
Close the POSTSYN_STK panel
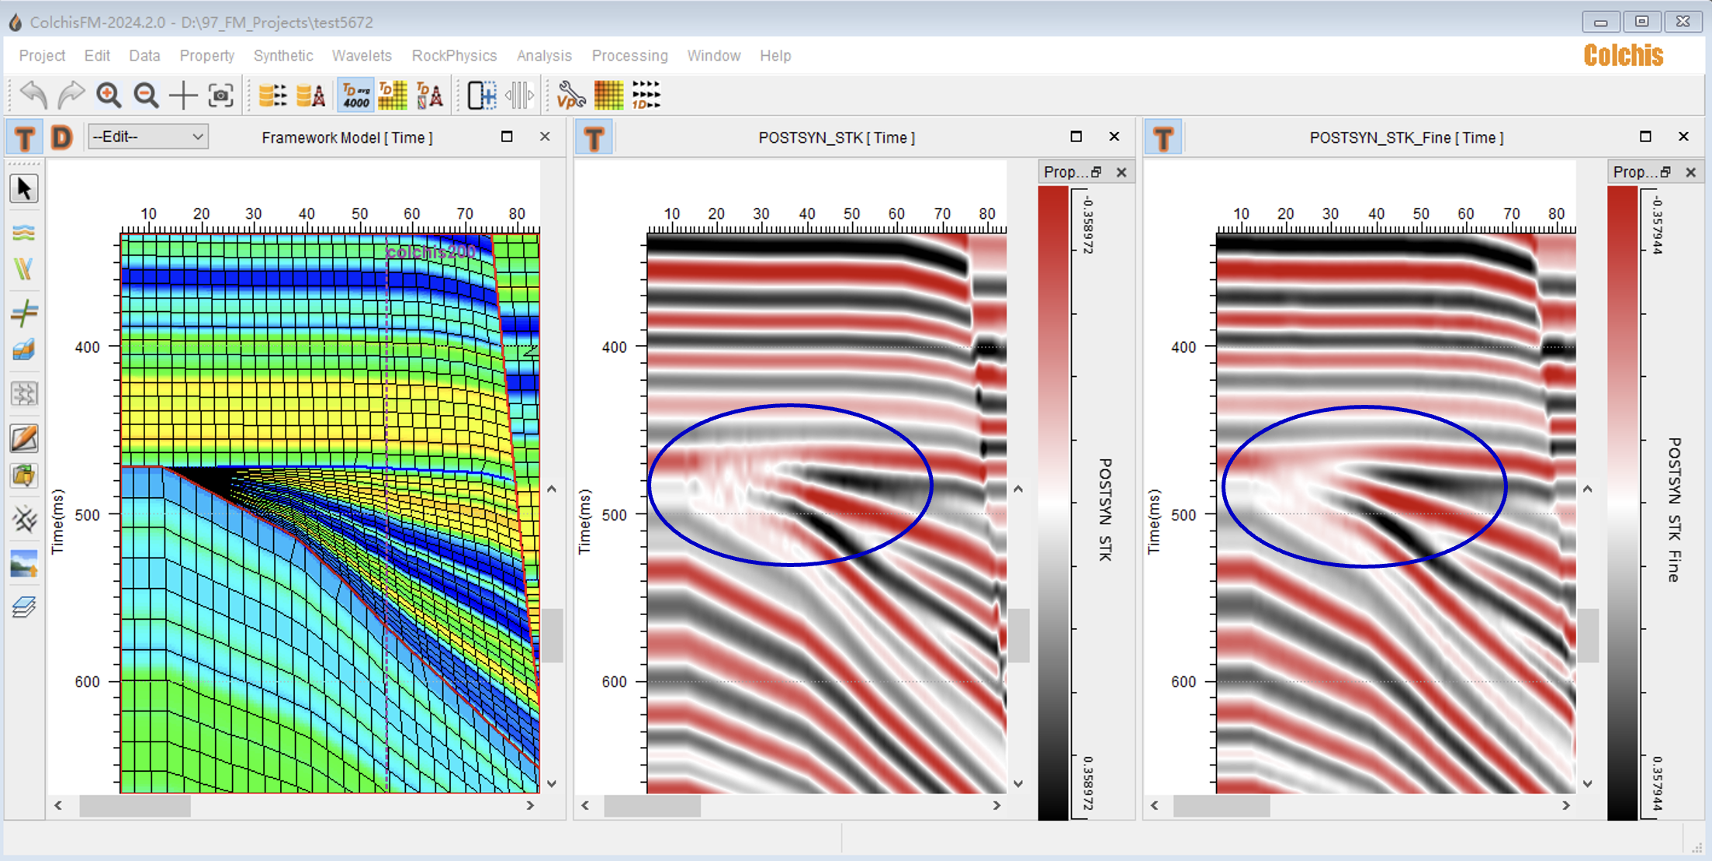click(x=1114, y=137)
